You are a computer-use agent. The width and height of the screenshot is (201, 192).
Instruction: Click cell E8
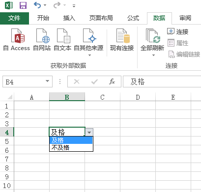click(173, 167)
